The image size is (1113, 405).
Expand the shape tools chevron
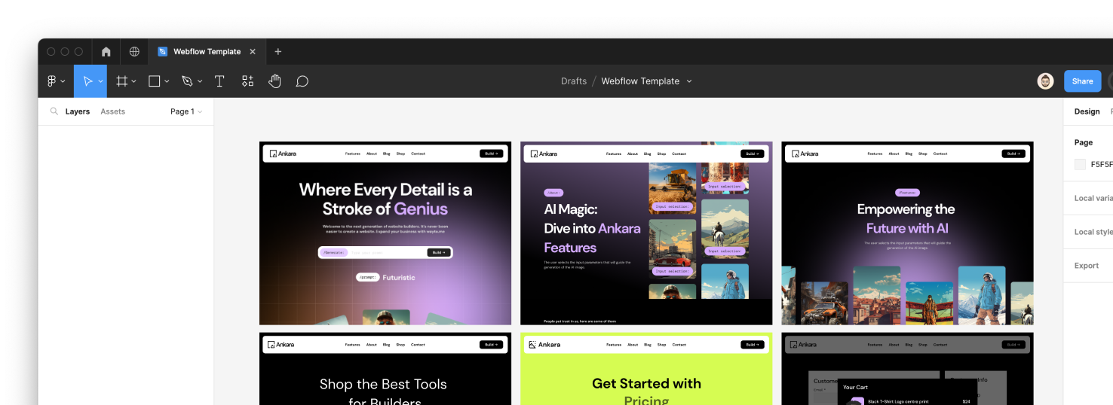(167, 81)
